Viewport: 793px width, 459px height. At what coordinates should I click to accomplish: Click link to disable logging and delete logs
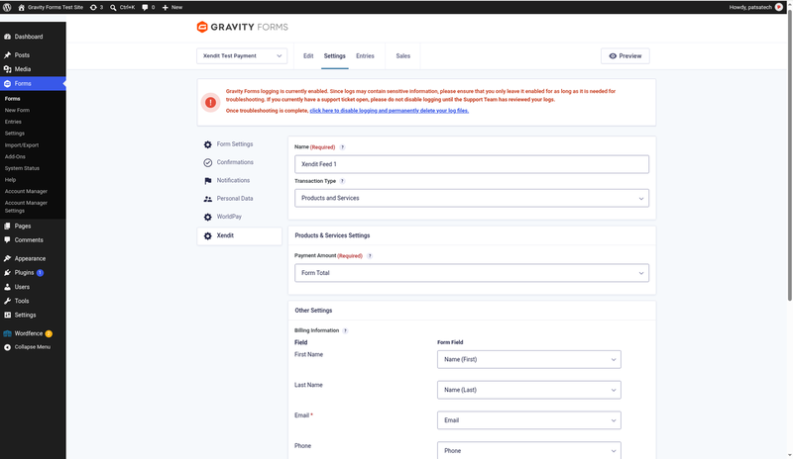389,111
